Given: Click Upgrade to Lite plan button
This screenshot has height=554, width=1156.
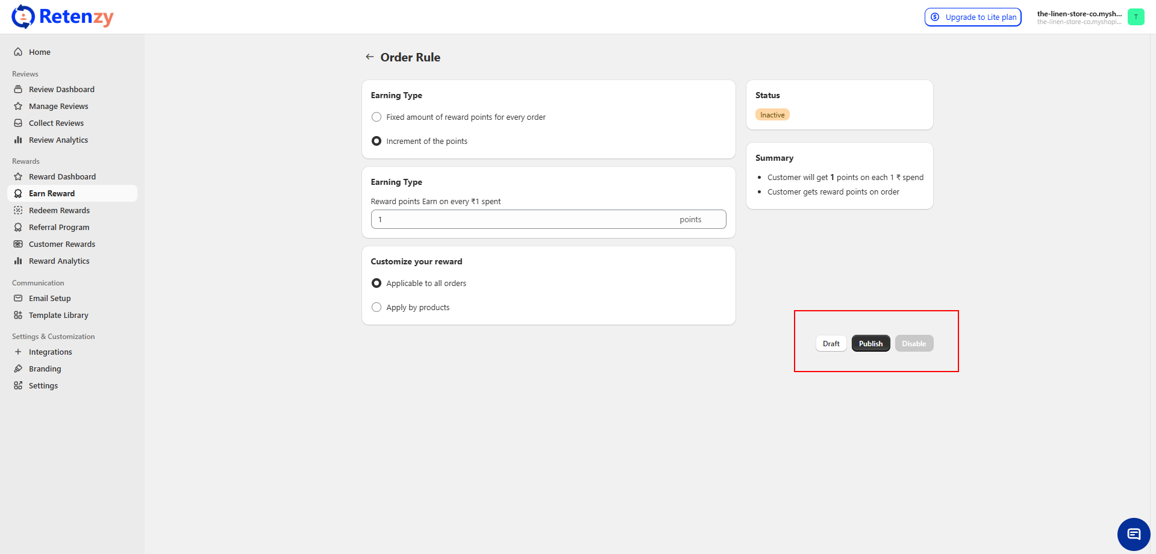Looking at the screenshot, I should click(973, 17).
